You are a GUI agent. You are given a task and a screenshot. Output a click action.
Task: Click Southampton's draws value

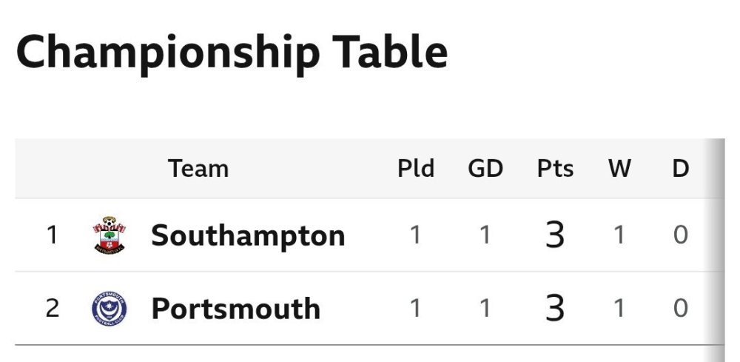pyautogui.click(x=681, y=235)
